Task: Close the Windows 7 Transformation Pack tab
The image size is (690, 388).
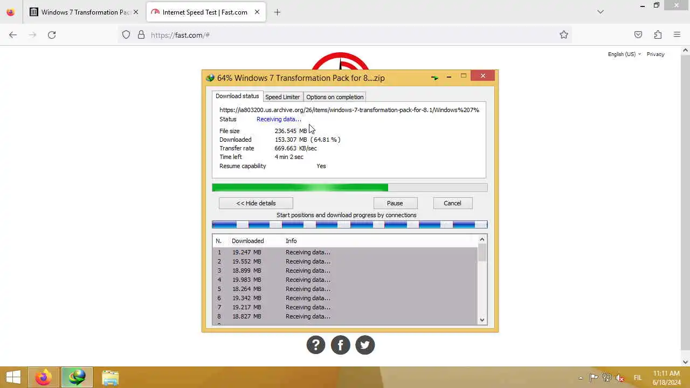Action: point(136,12)
